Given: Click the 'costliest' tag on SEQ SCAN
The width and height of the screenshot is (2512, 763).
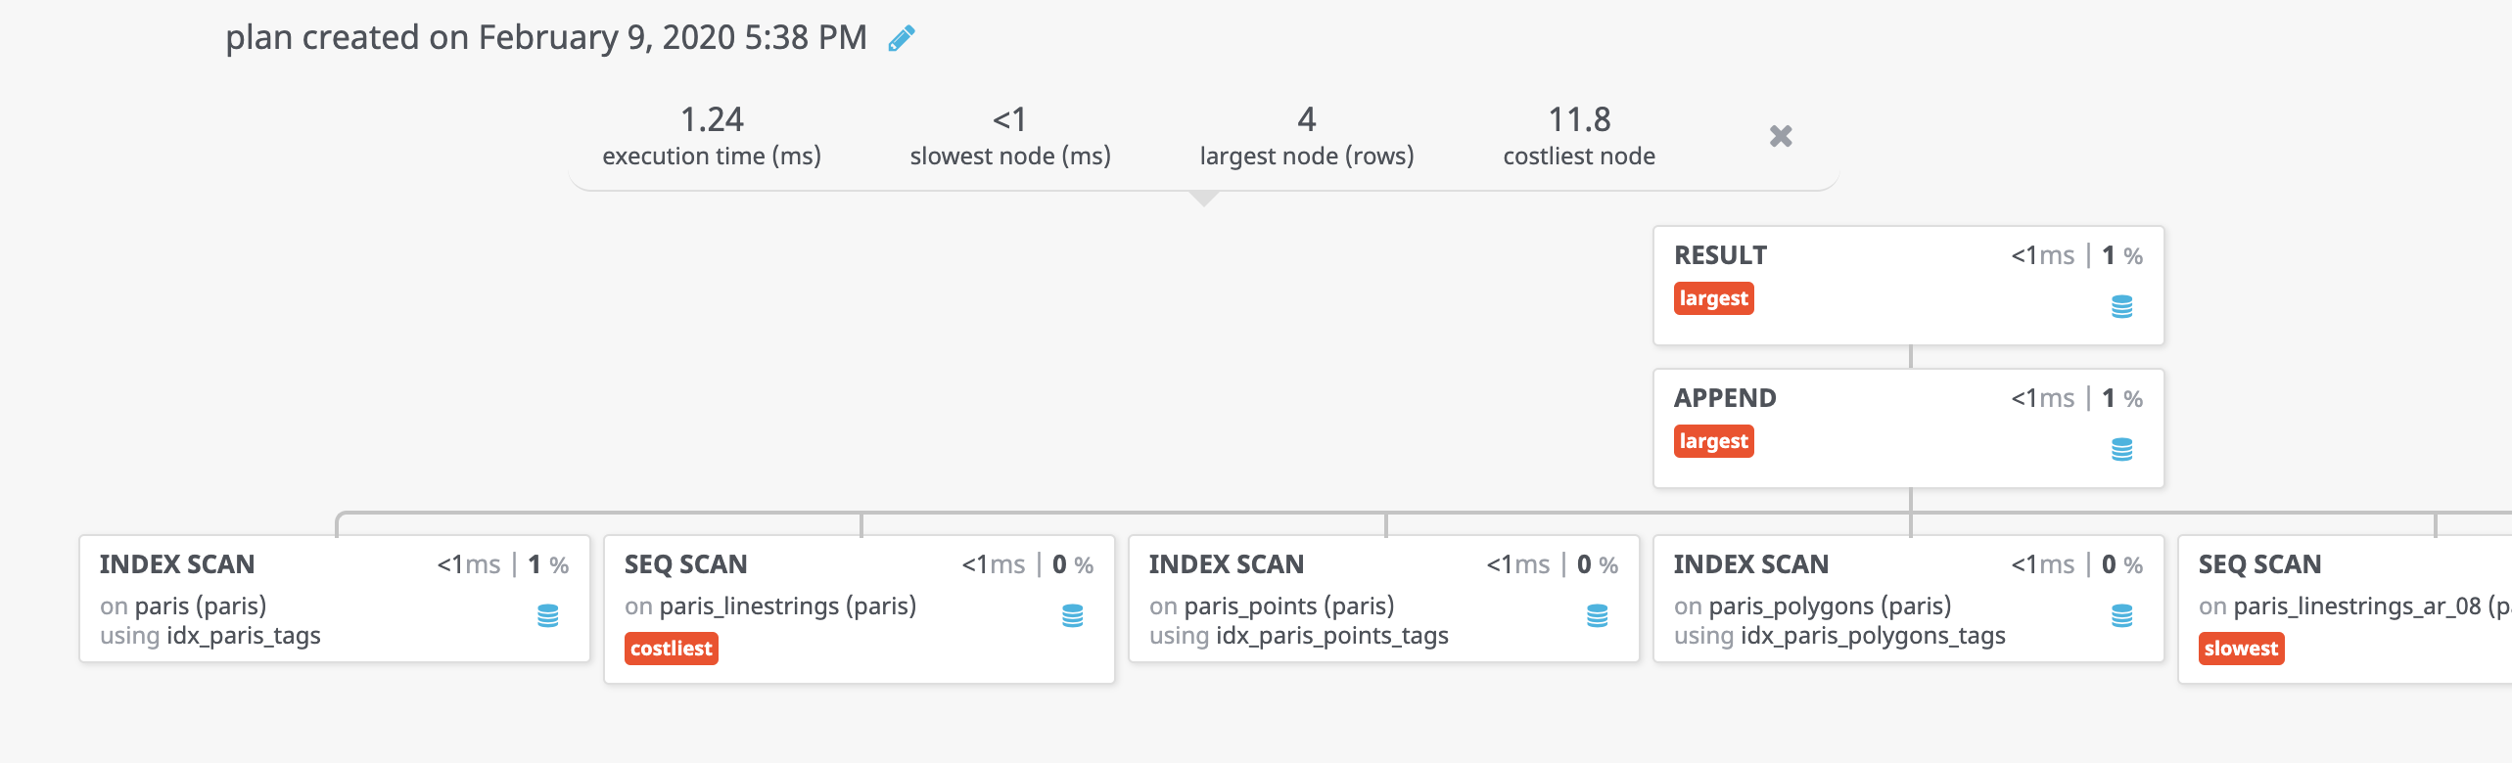Looking at the screenshot, I should (671, 649).
